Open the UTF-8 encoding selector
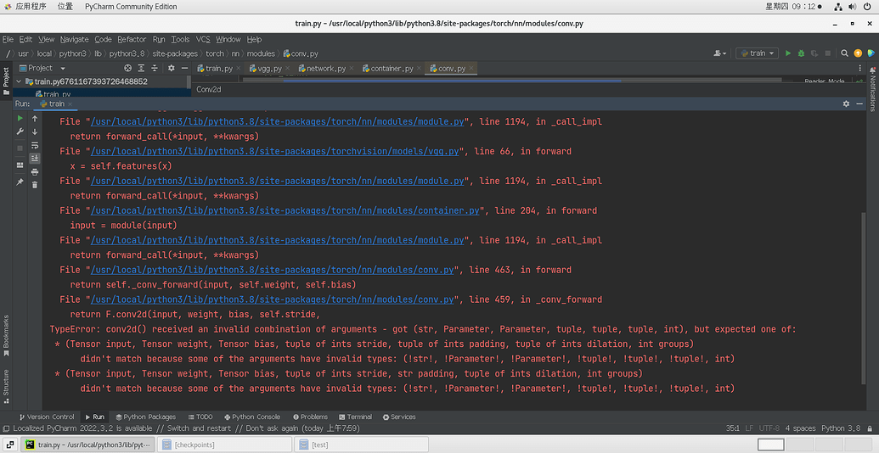879x453 pixels. coord(769,428)
